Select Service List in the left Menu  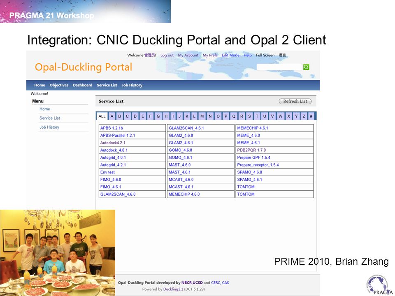[50, 118]
